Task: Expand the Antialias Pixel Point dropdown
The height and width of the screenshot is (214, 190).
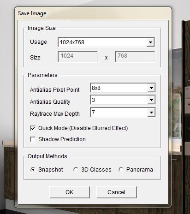Action: point(151,88)
